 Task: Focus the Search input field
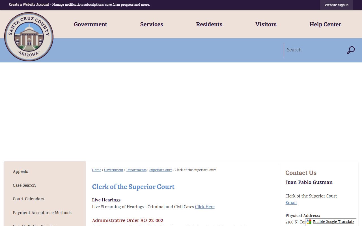click(x=314, y=50)
